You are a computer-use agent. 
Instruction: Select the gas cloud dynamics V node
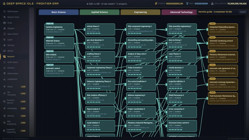pyautogui.click(x=100, y=43)
